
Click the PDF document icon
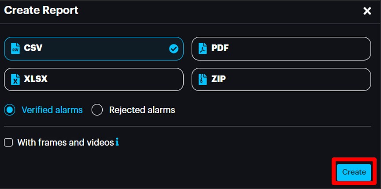[203, 48]
